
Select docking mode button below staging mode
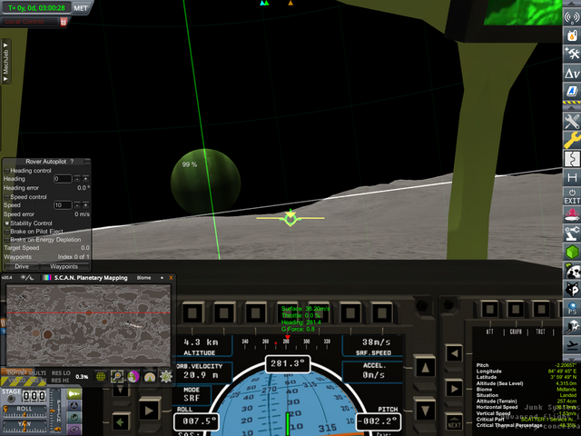point(74,406)
